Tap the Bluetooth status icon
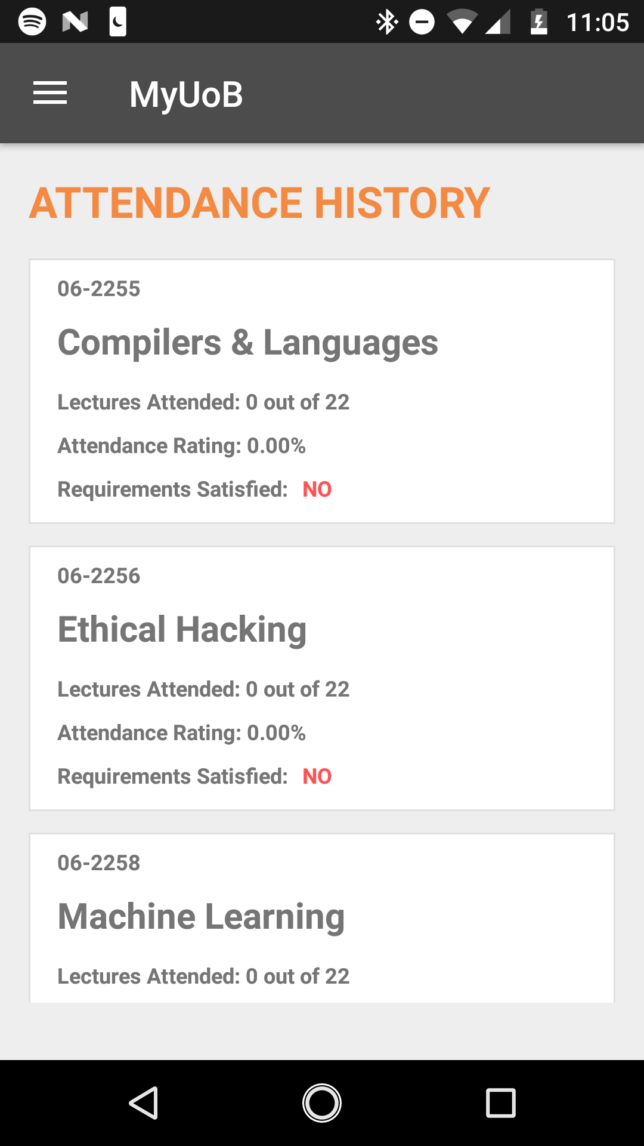The width and height of the screenshot is (644, 1146). 387,22
